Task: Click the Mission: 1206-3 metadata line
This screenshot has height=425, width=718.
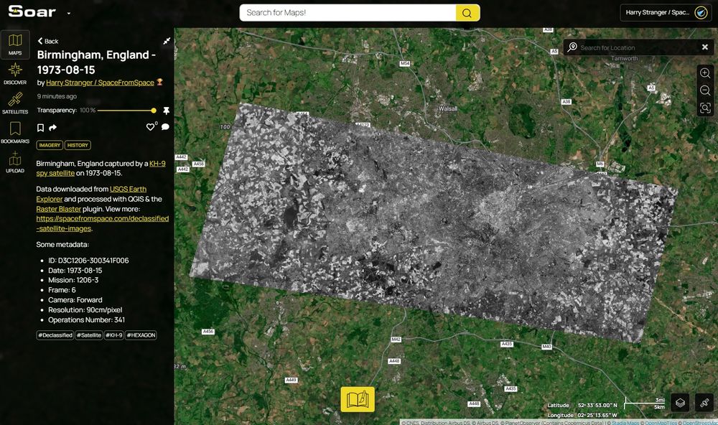Action: pos(73,280)
